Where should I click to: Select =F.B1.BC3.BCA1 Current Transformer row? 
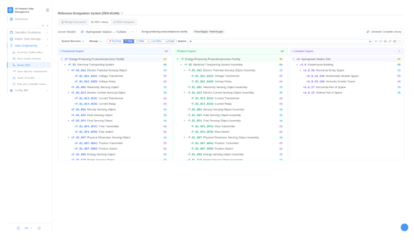pyautogui.click(x=115, y=99)
